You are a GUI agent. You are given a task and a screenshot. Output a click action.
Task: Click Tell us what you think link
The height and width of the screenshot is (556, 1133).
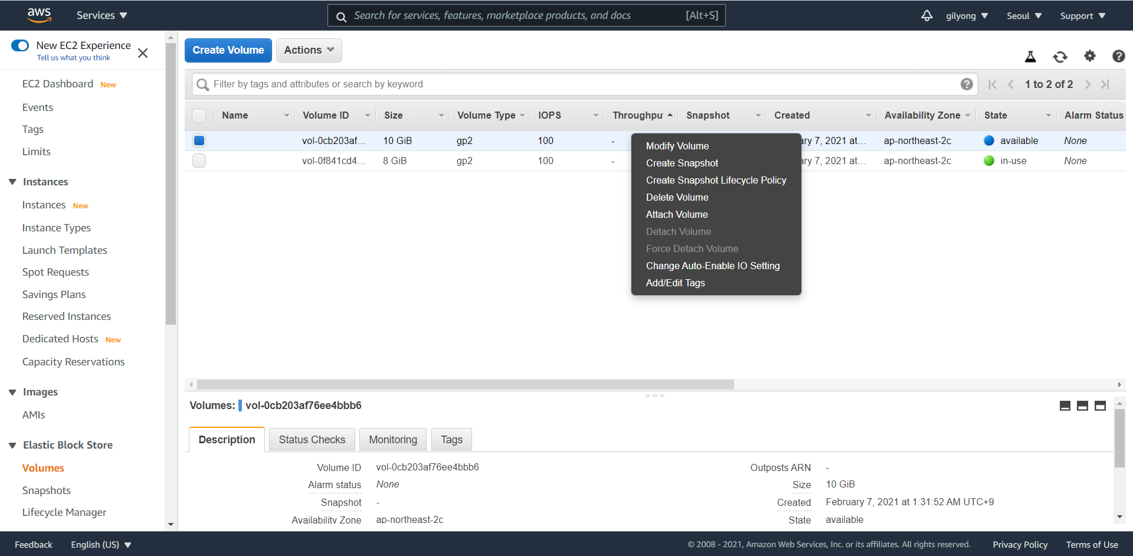(73, 58)
